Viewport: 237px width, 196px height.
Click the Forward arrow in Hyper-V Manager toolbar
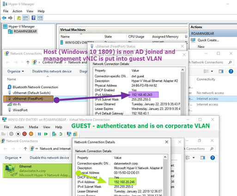[10, 18]
